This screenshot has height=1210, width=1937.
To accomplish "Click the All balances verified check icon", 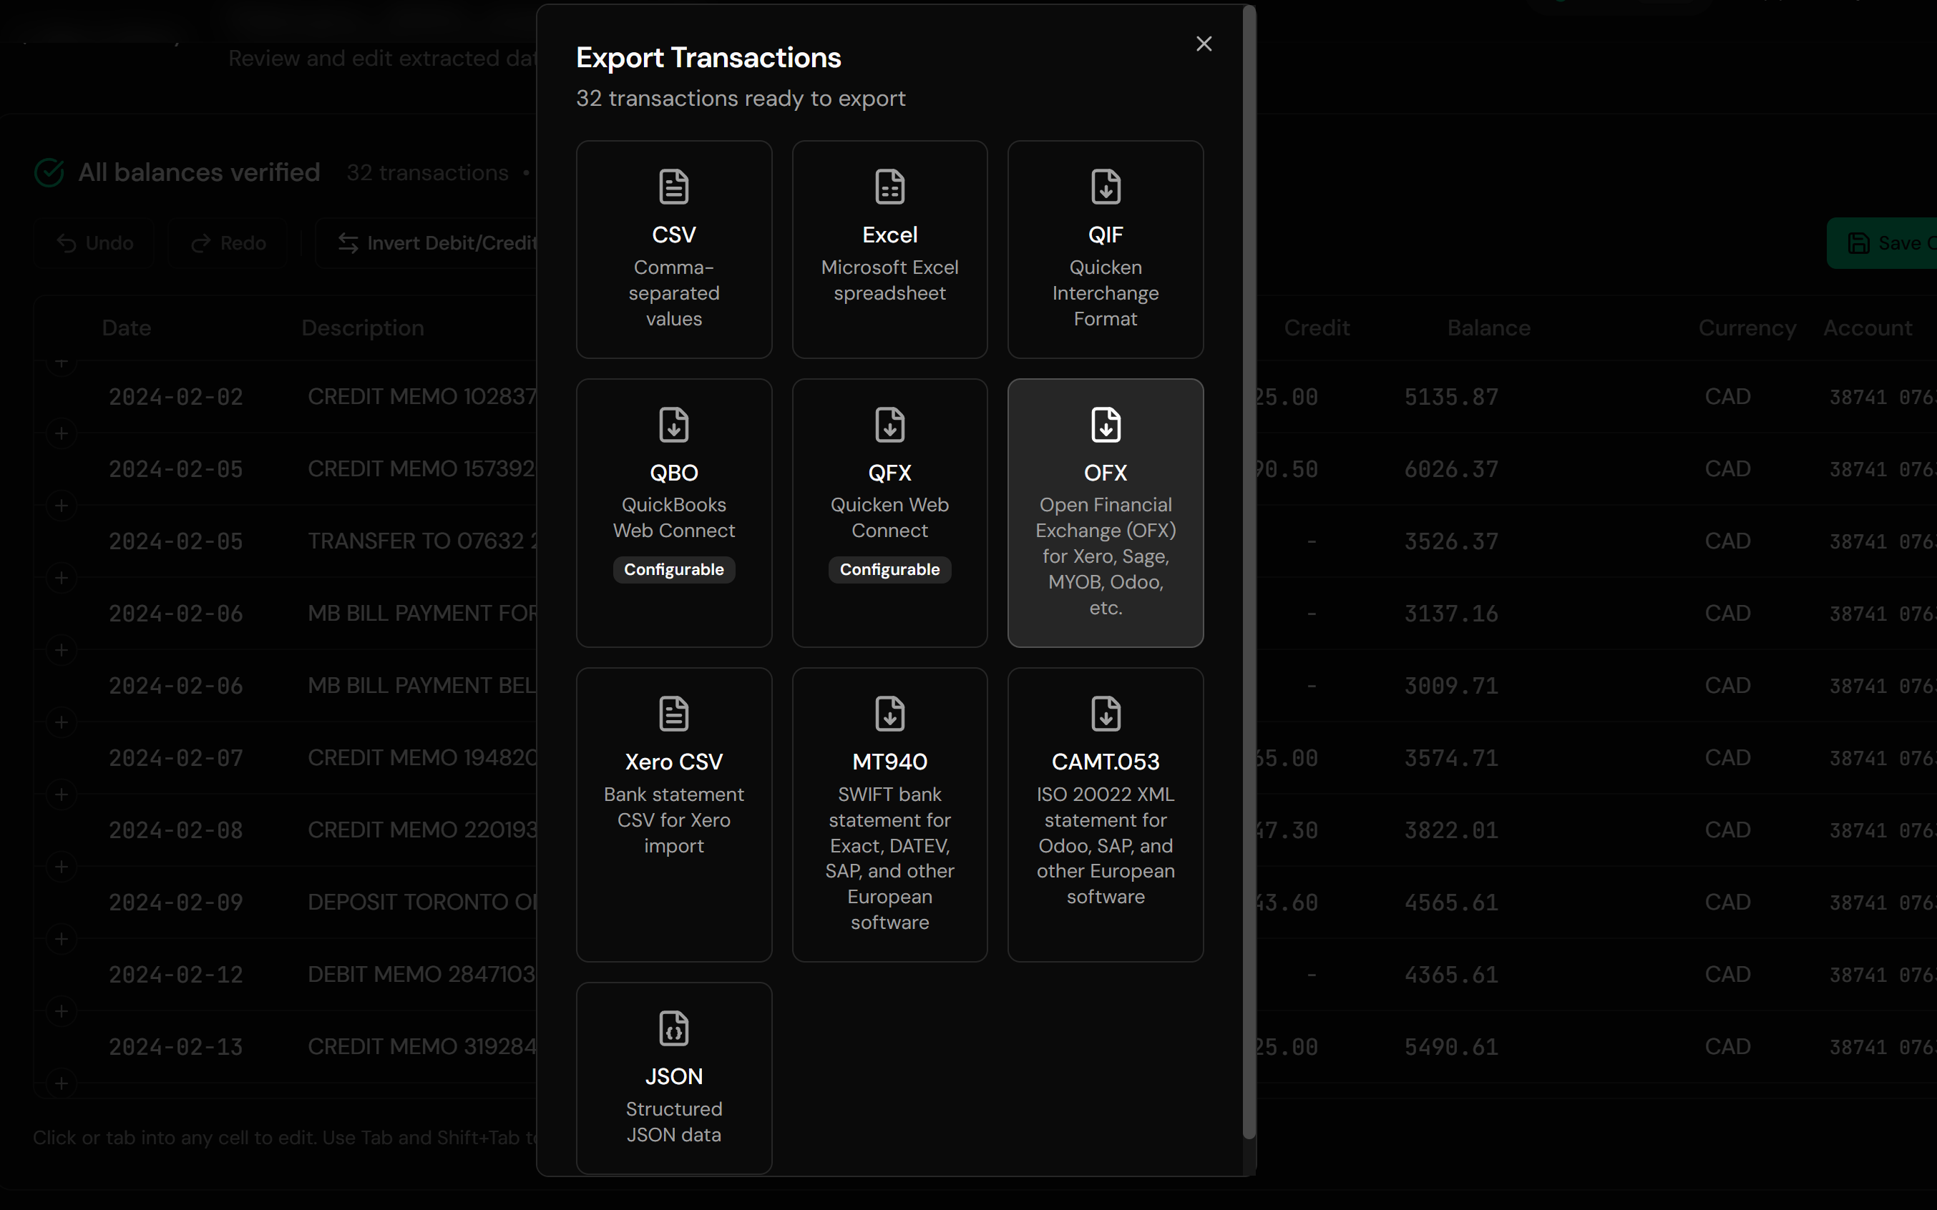I will point(49,172).
